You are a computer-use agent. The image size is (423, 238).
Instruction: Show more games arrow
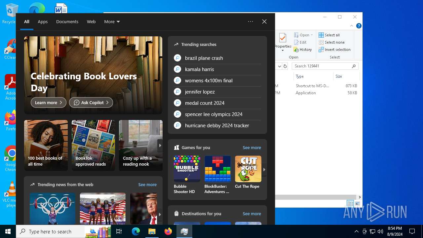(x=264, y=169)
